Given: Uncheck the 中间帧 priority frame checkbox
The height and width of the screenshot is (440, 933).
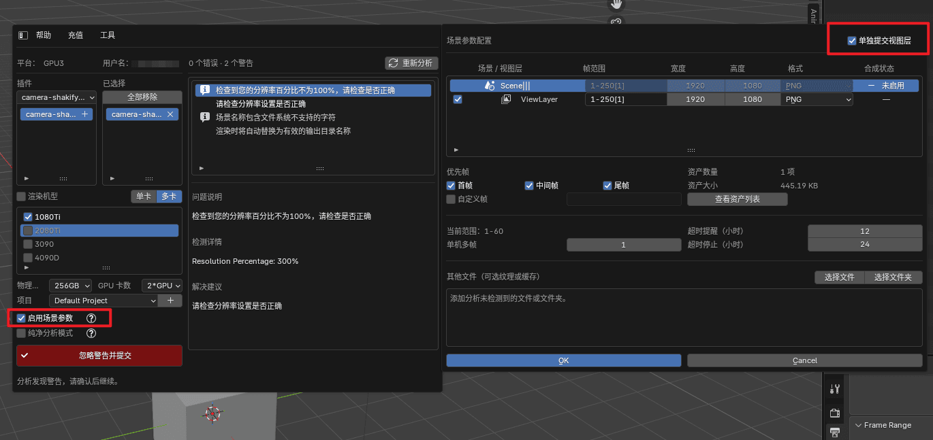Looking at the screenshot, I should (x=529, y=186).
